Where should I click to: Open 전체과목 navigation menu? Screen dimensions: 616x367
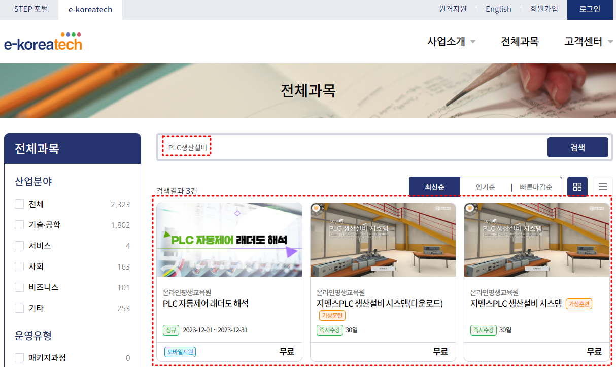point(520,42)
